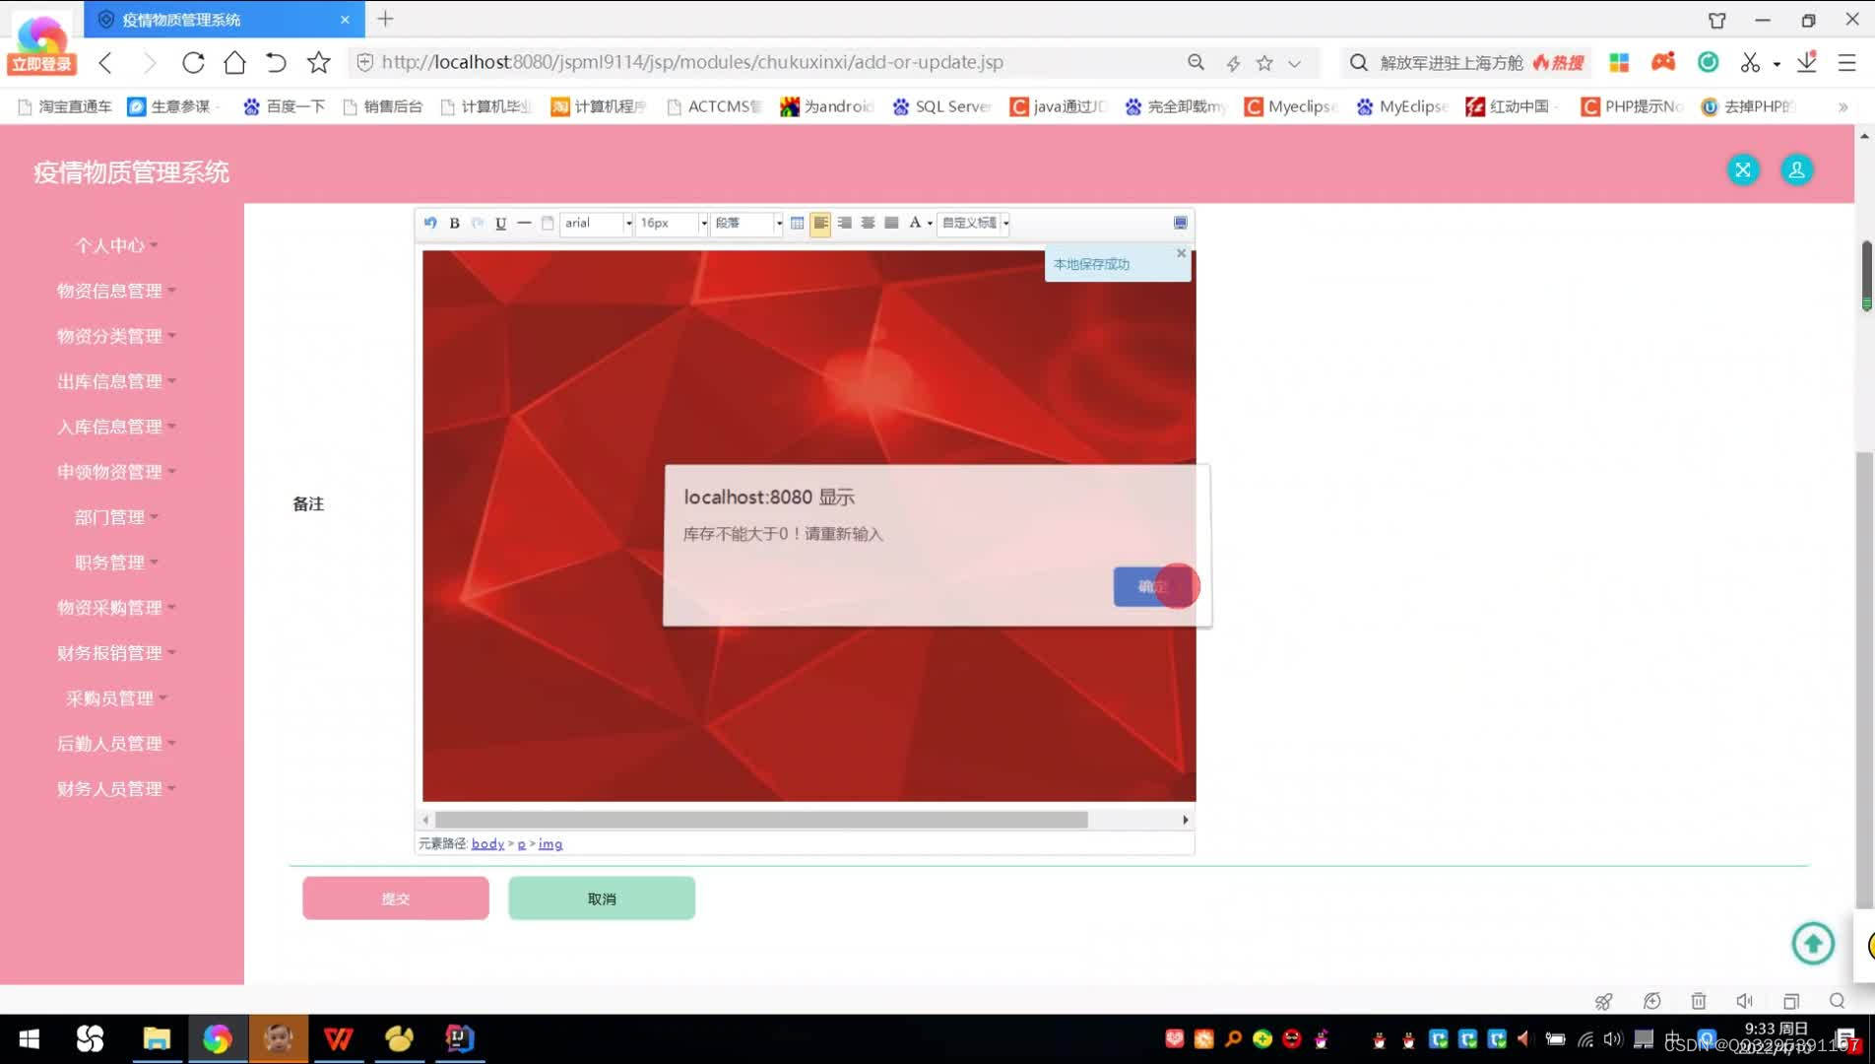Click the browser downloads icon
The height and width of the screenshot is (1064, 1875).
[x=1806, y=63]
